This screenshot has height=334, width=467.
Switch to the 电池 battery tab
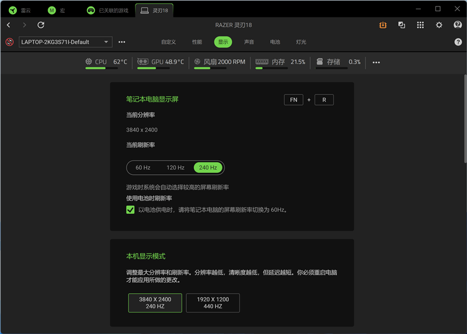tap(275, 42)
